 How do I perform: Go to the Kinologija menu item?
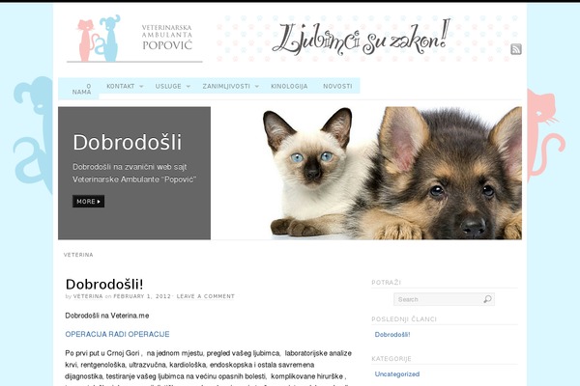(289, 86)
